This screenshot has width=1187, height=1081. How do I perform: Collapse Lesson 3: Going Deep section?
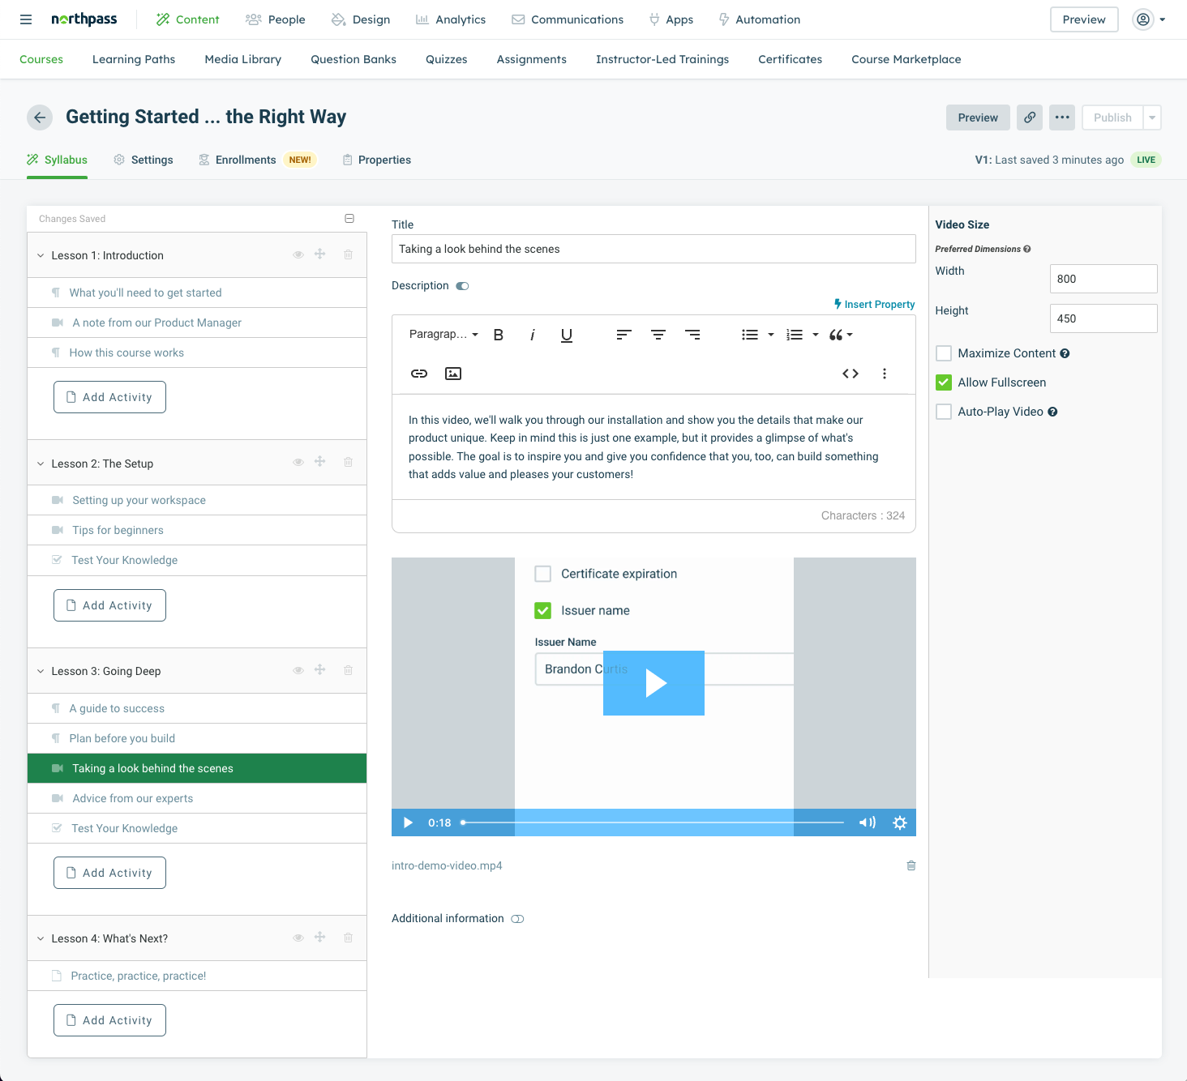(41, 671)
